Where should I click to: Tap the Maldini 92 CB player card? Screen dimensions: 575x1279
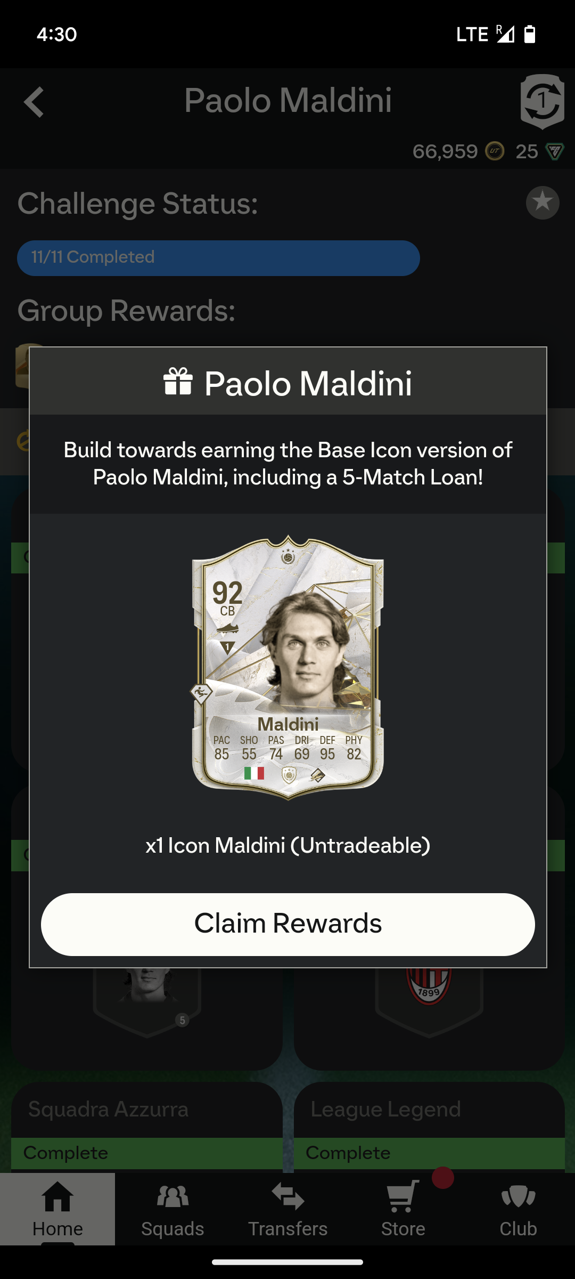click(x=288, y=667)
